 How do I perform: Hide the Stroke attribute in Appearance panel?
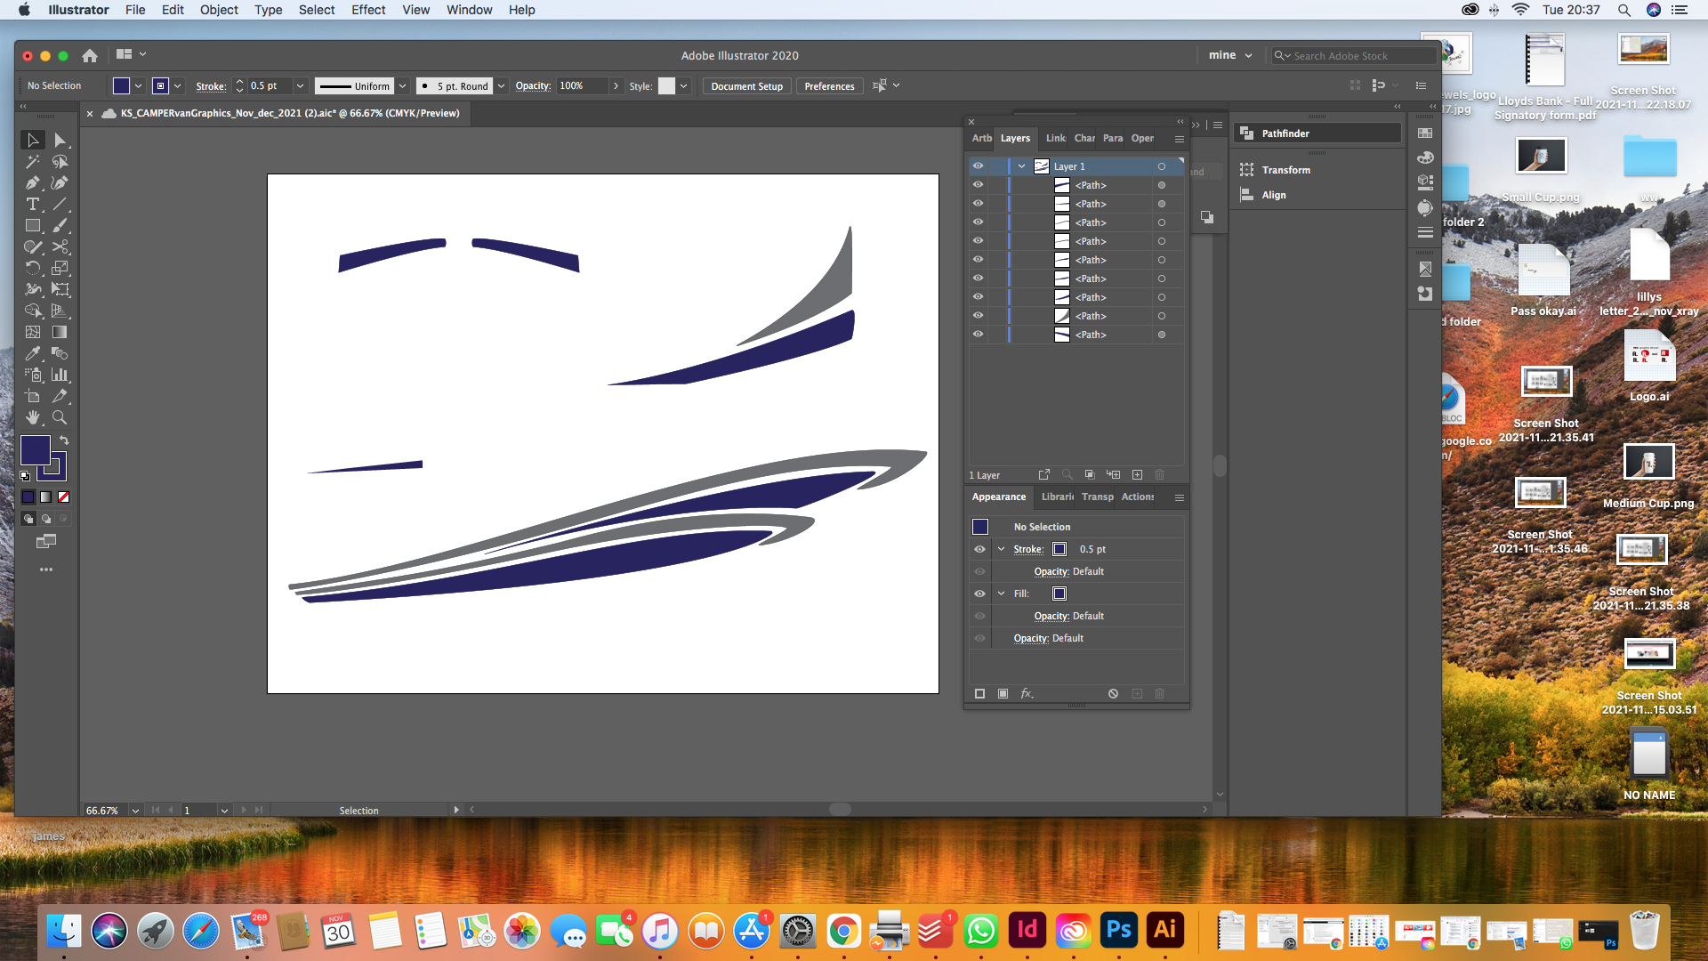tap(979, 549)
